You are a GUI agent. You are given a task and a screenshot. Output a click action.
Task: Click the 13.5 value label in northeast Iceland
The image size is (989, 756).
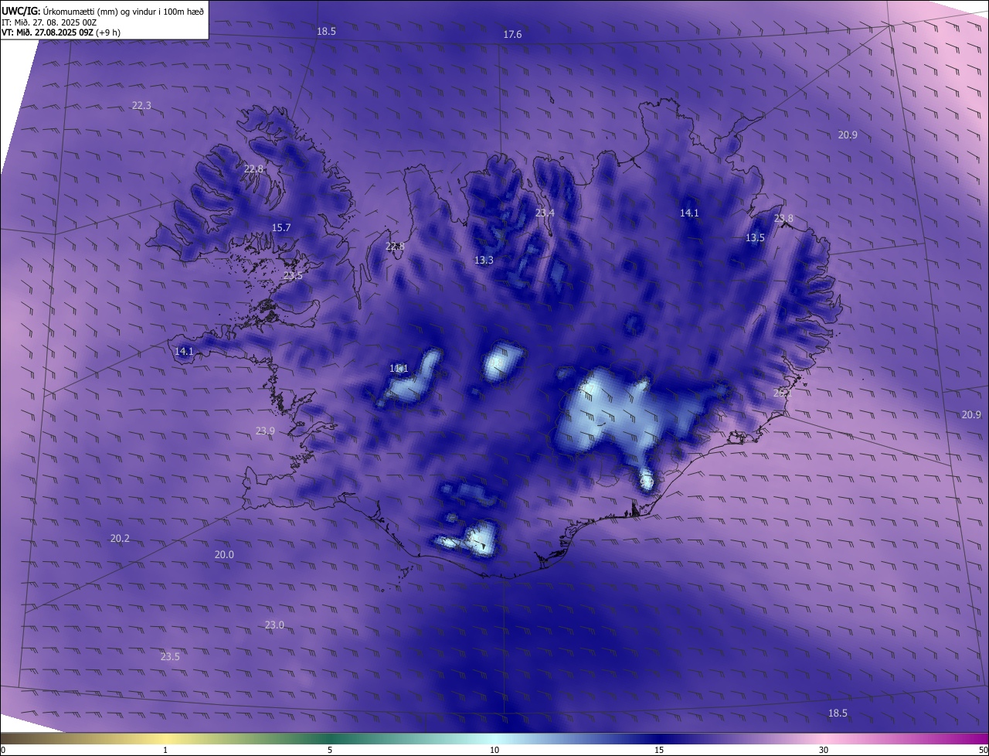click(x=755, y=238)
